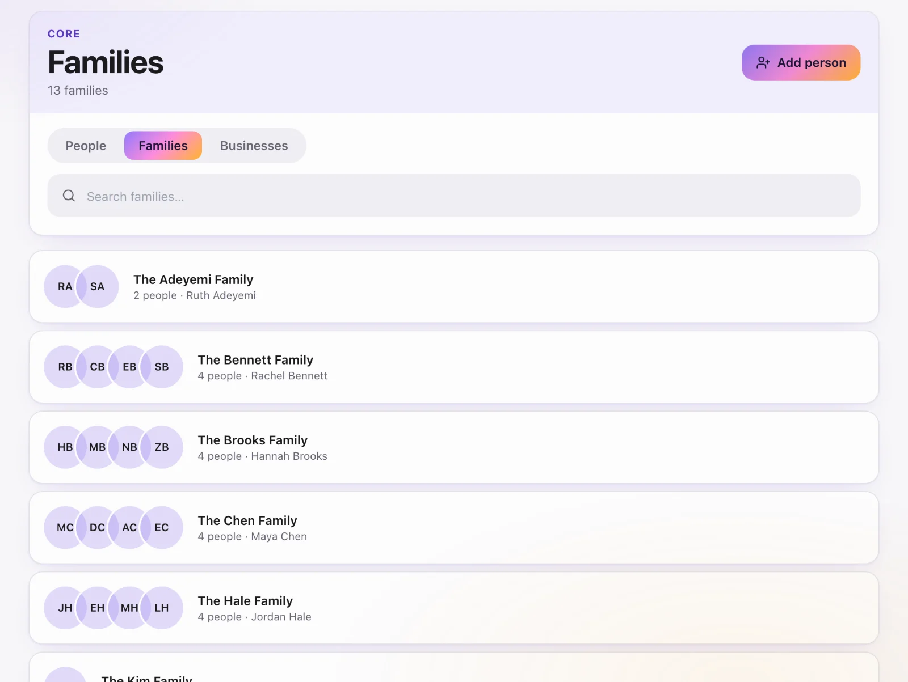The width and height of the screenshot is (908, 682).
Task: Click the EC avatar in the Chen row
Action: coord(162,527)
